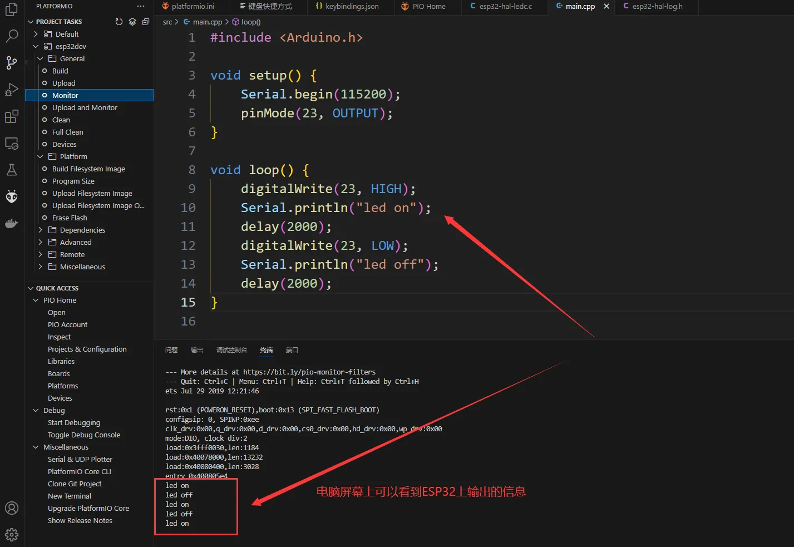The width and height of the screenshot is (794, 547).
Task: Open the Testing flask icon
Action: (x=12, y=170)
